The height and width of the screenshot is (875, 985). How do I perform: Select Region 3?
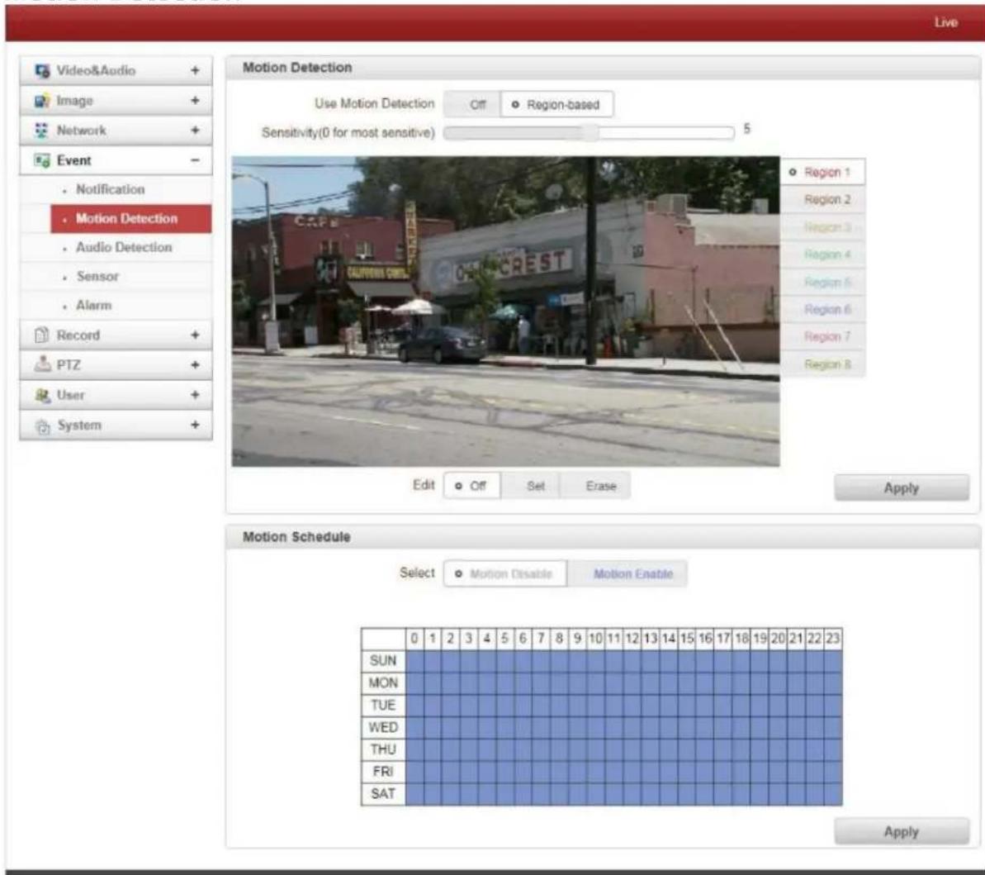point(822,227)
